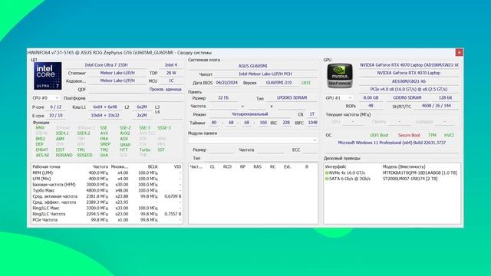Click the AVX2 feature flag
Image resolution: width=491 pixels, height=276 pixels.
point(124,133)
